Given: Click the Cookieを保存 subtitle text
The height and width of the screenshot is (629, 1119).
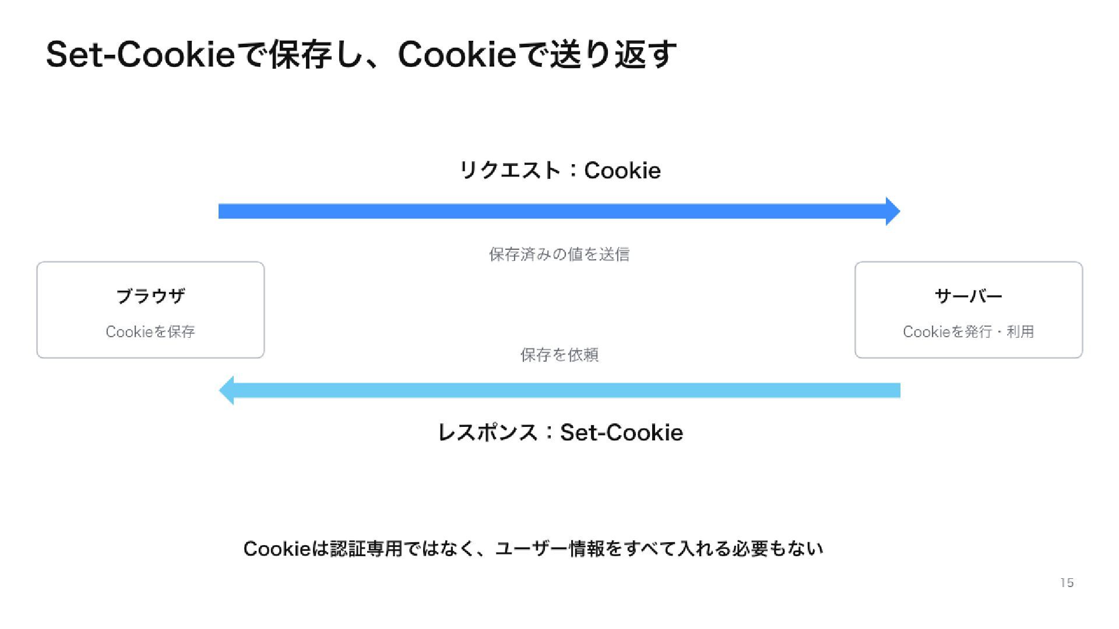Looking at the screenshot, I should click(x=150, y=331).
